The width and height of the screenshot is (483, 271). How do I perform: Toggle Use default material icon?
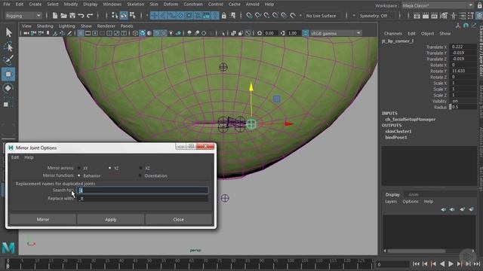point(149,33)
